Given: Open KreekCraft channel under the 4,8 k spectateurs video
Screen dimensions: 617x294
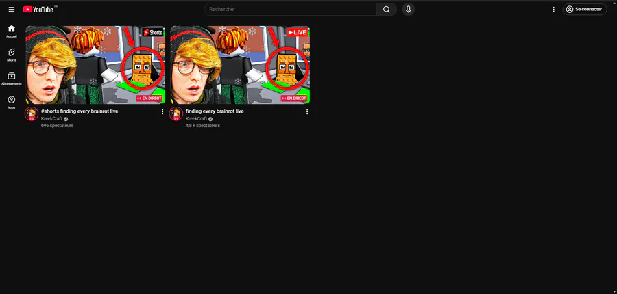Looking at the screenshot, I should coord(196,119).
